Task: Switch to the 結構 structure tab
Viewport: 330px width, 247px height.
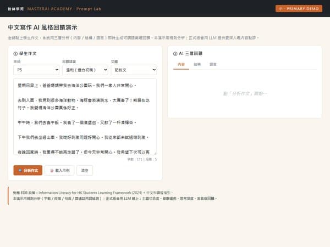Action: click(197, 64)
